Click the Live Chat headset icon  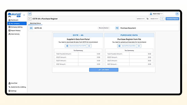click(x=9, y=83)
